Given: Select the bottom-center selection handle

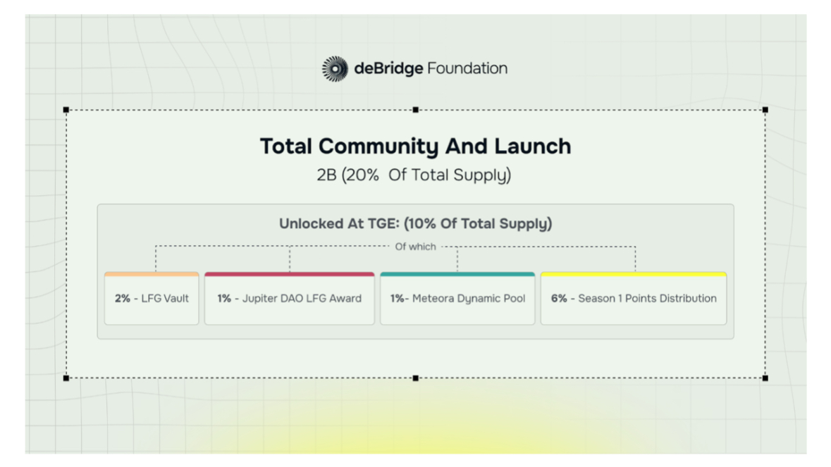Looking at the screenshot, I should click(416, 378).
